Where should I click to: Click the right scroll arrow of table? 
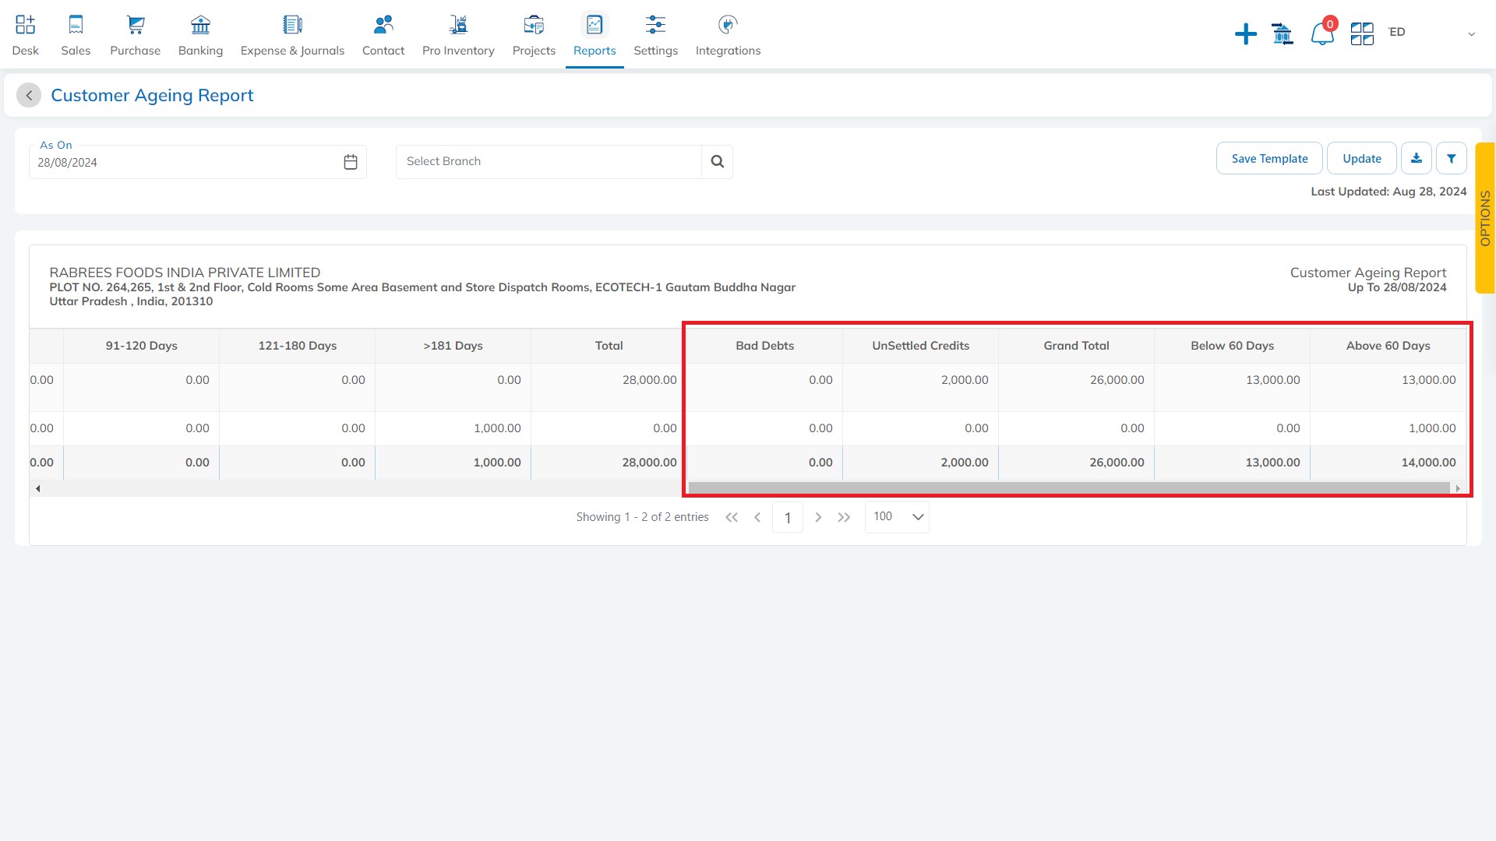click(x=1457, y=488)
